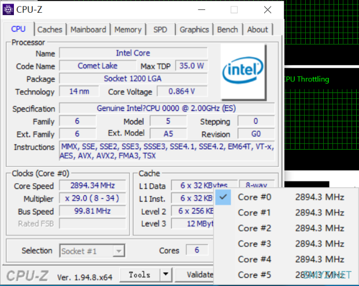The image size is (359, 286).
Task: Select Core #0 in the context menu
Action: point(286,197)
